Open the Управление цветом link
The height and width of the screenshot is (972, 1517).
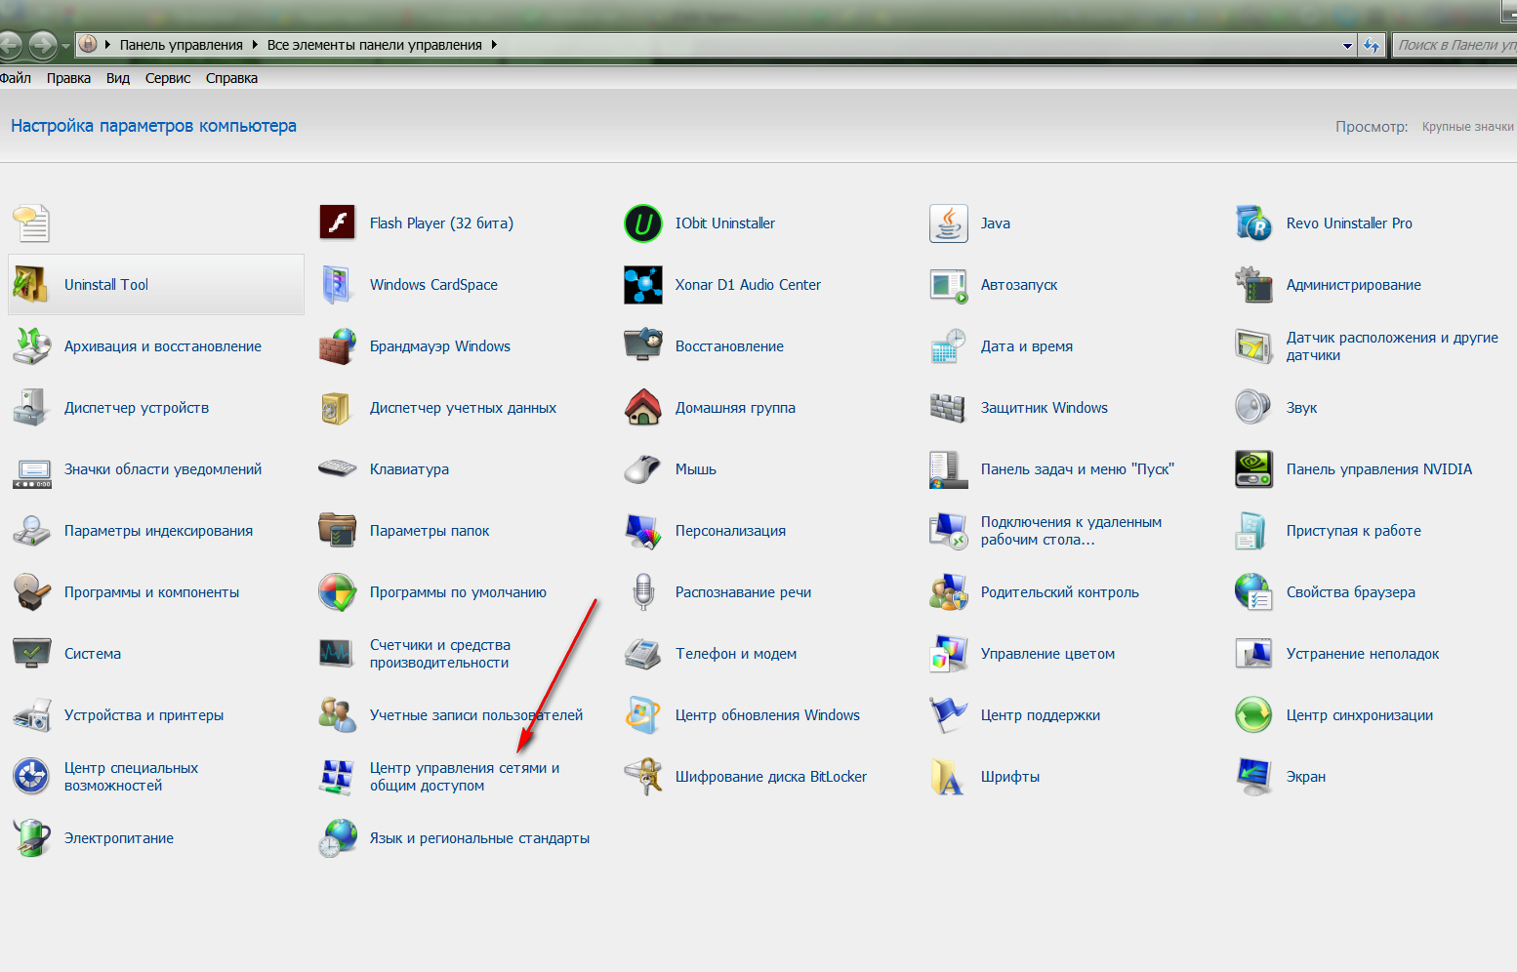pos(1047,654)
